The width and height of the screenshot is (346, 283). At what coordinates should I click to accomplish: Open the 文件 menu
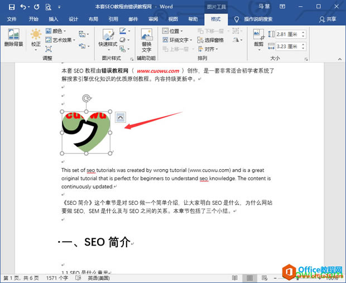pos(12,19)
